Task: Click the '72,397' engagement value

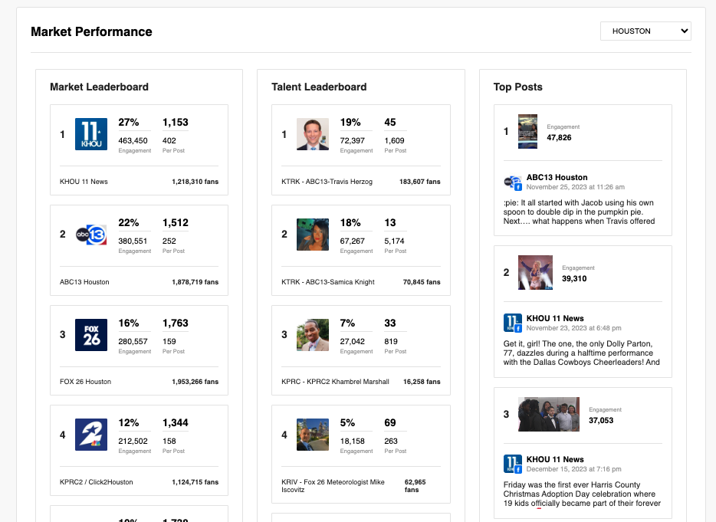Action: (353, 141)
